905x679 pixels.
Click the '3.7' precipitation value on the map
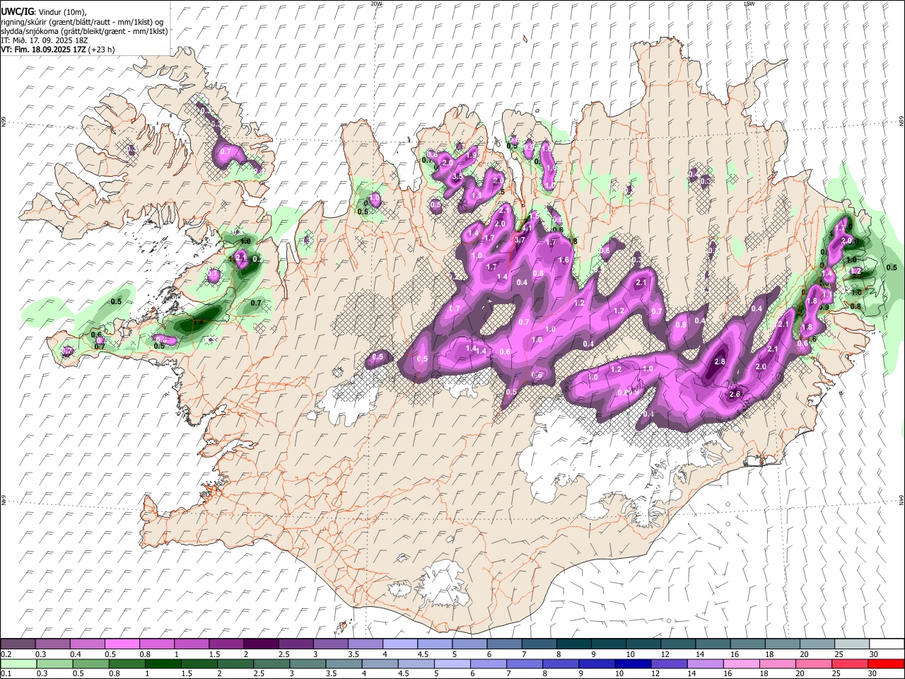(520, 240)
